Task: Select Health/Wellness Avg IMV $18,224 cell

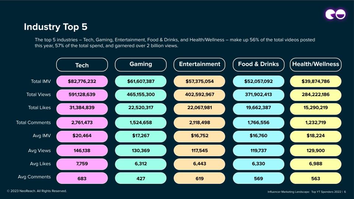Action: click(x=316, y=136)
